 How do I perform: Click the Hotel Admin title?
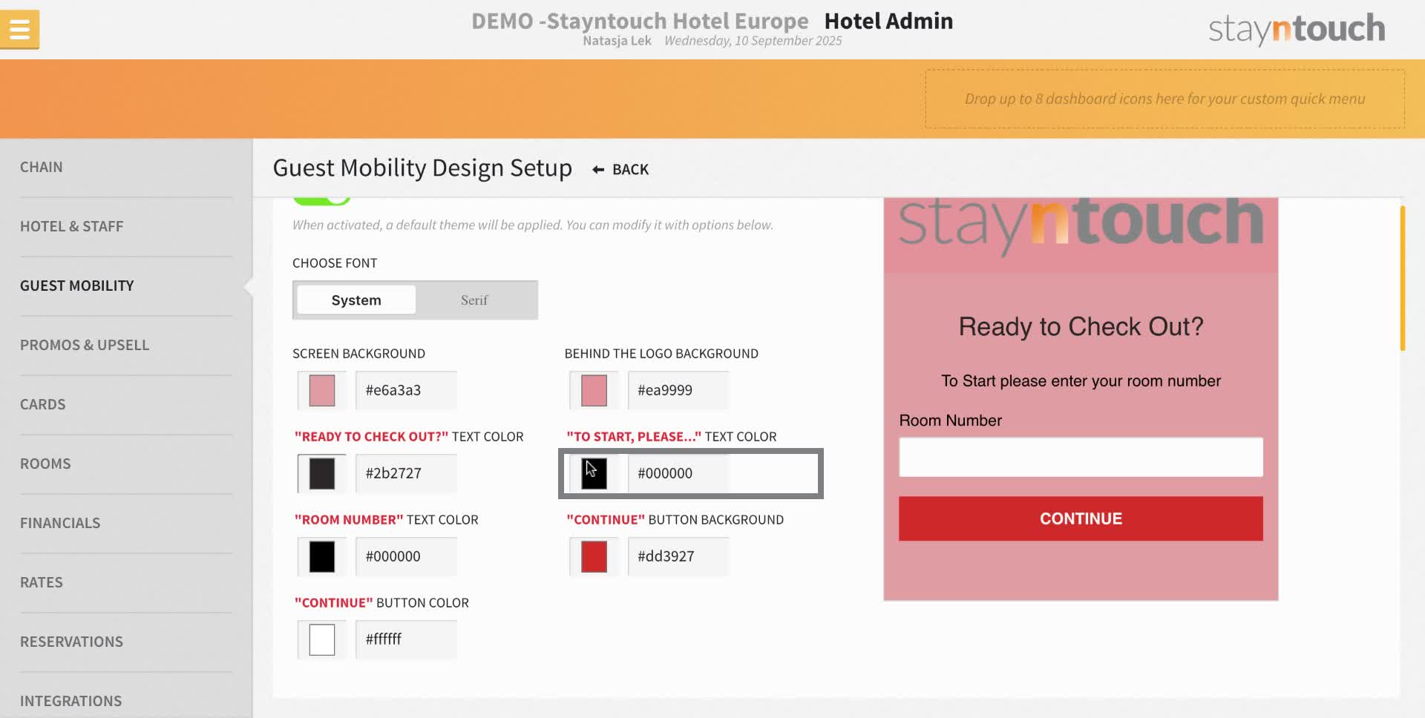click(x=888, y=21)
